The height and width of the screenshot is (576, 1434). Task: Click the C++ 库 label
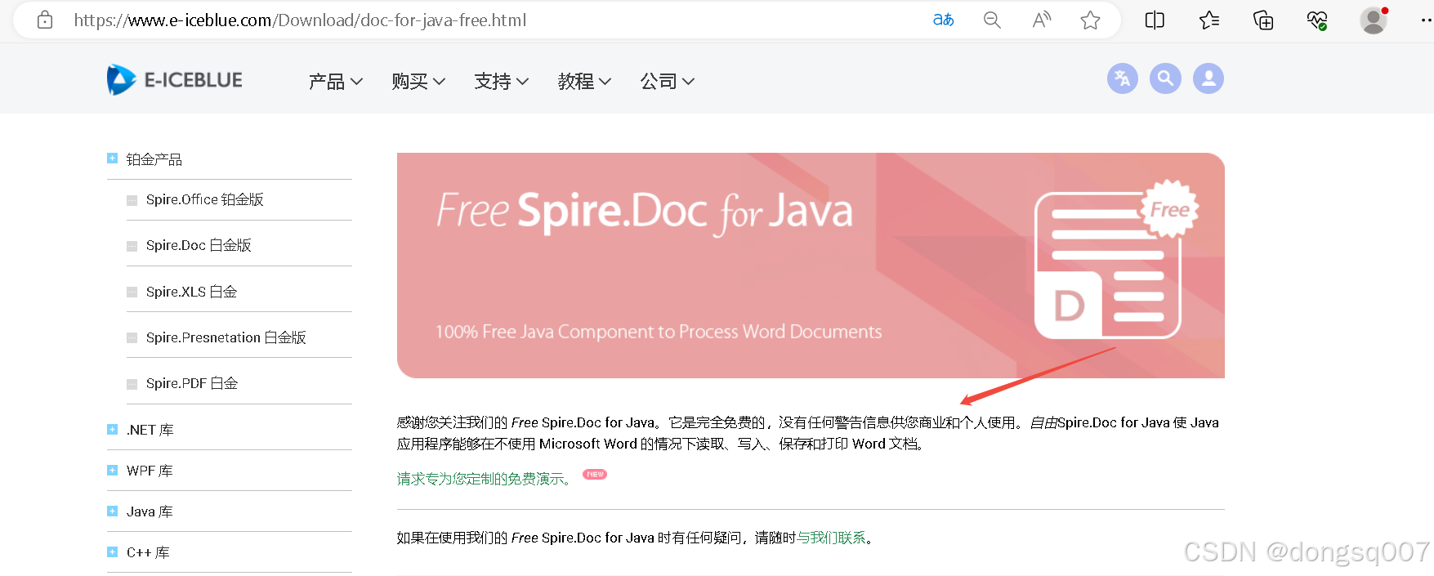point(148,552)
